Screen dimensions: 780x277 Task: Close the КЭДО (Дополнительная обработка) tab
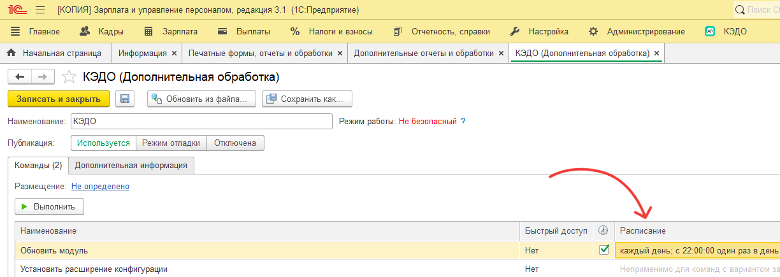coord(656,53)
